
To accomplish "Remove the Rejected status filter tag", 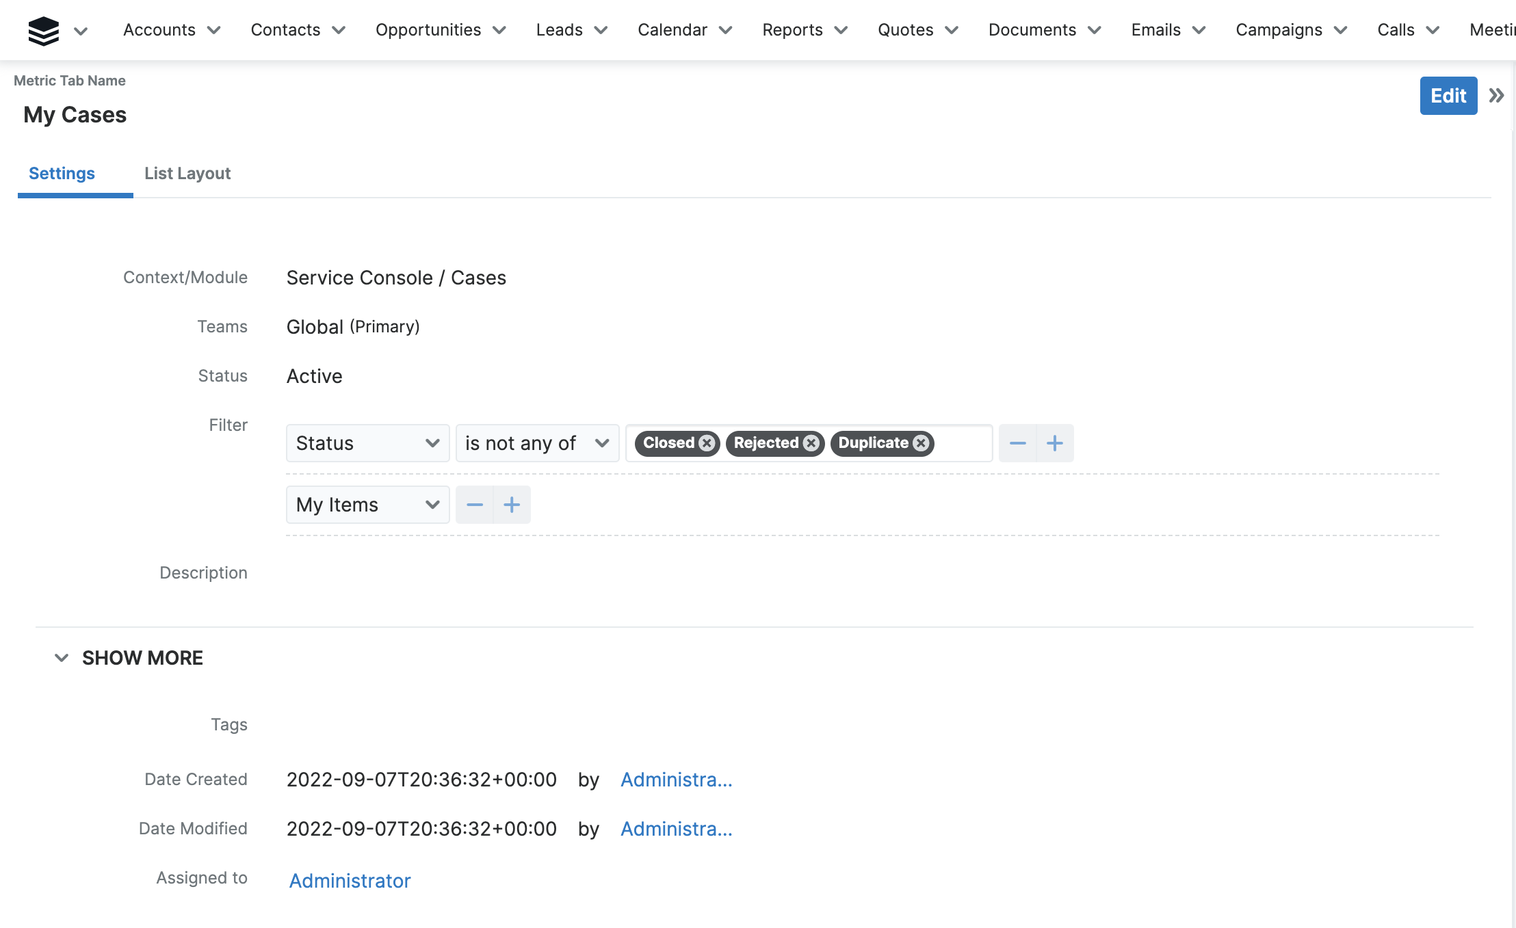I will tap(811, 443).
